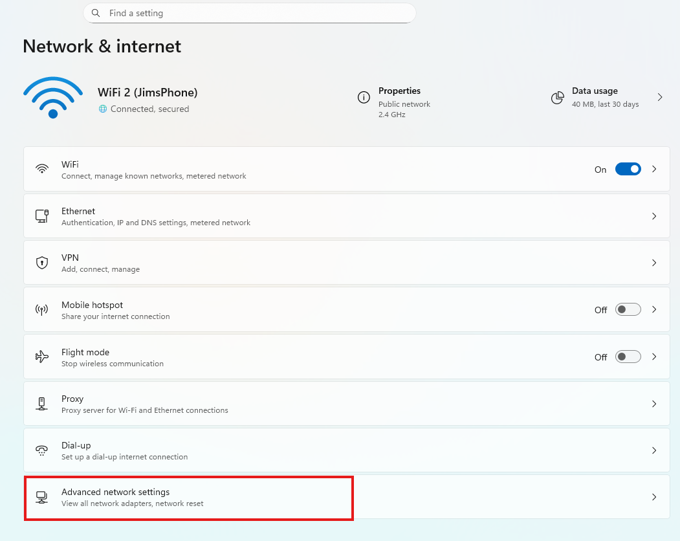Click the Data usage pie chart icon
The image size is (680, 541).
[557, 98]
